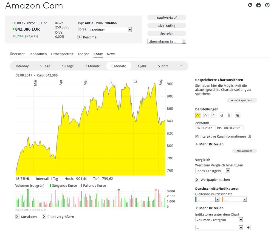Show the 1 Jahr chart period
This screenshot has height=233, width=274.
coord(142,66)
